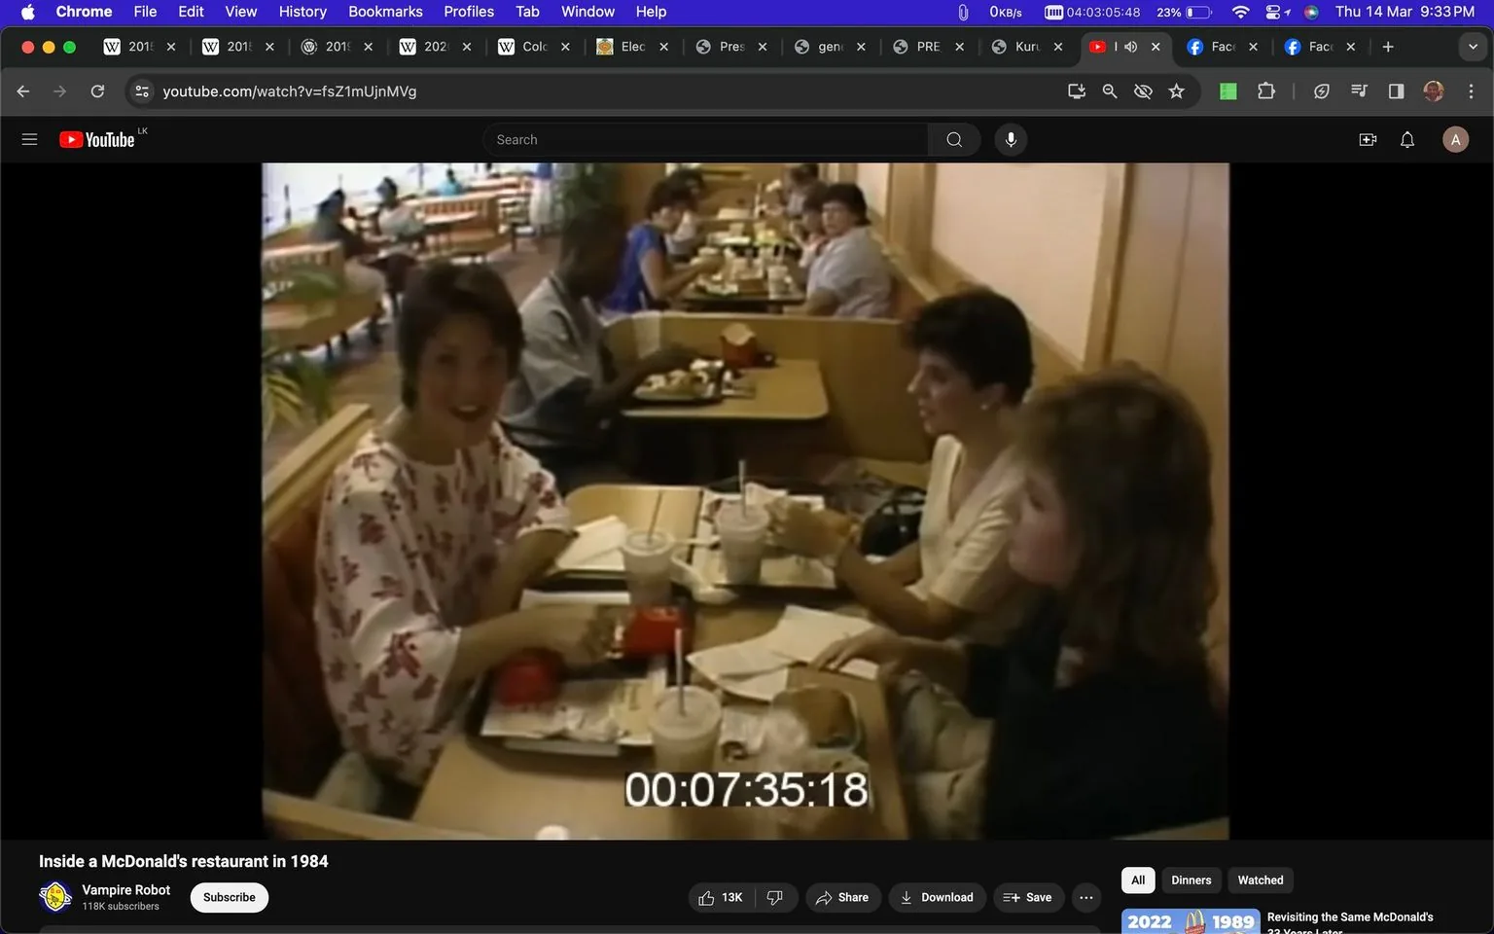Click the YouTube logo to go home

click(97, 139)
